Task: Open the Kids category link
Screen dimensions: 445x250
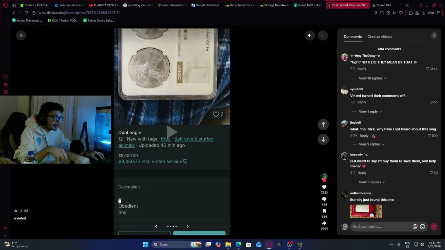Action: [x=165, y=139]
